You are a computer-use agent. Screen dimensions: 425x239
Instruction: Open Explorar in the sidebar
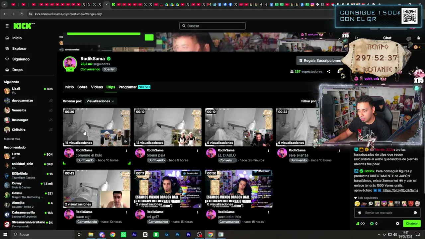(x=19, y=48)
